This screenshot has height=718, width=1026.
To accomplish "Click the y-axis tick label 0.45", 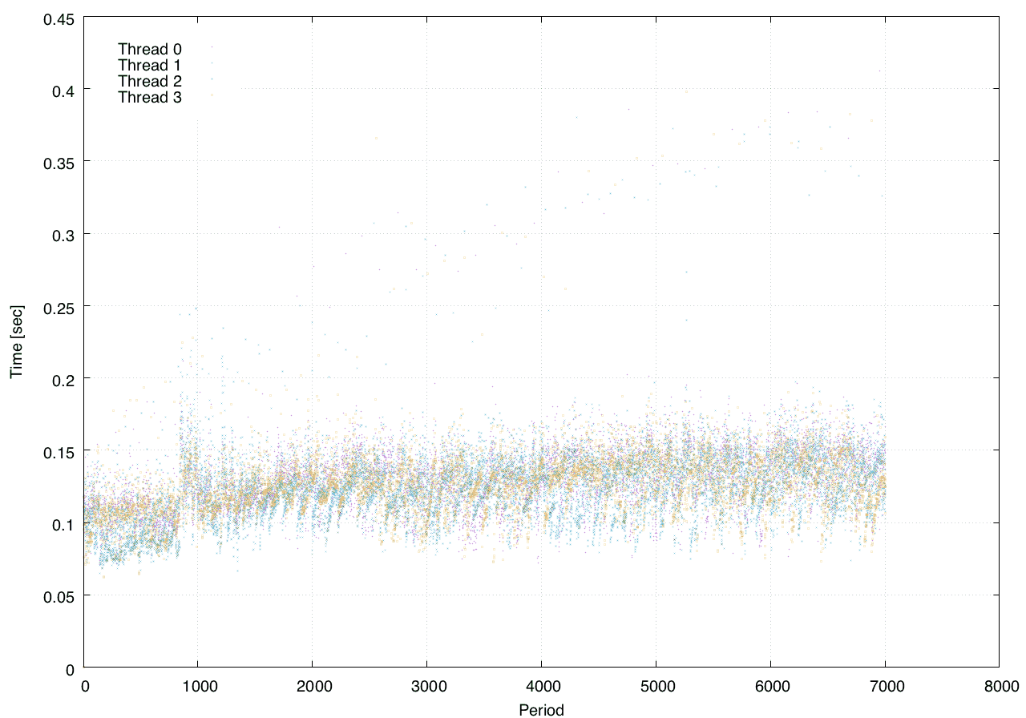I will click(59, 18).
